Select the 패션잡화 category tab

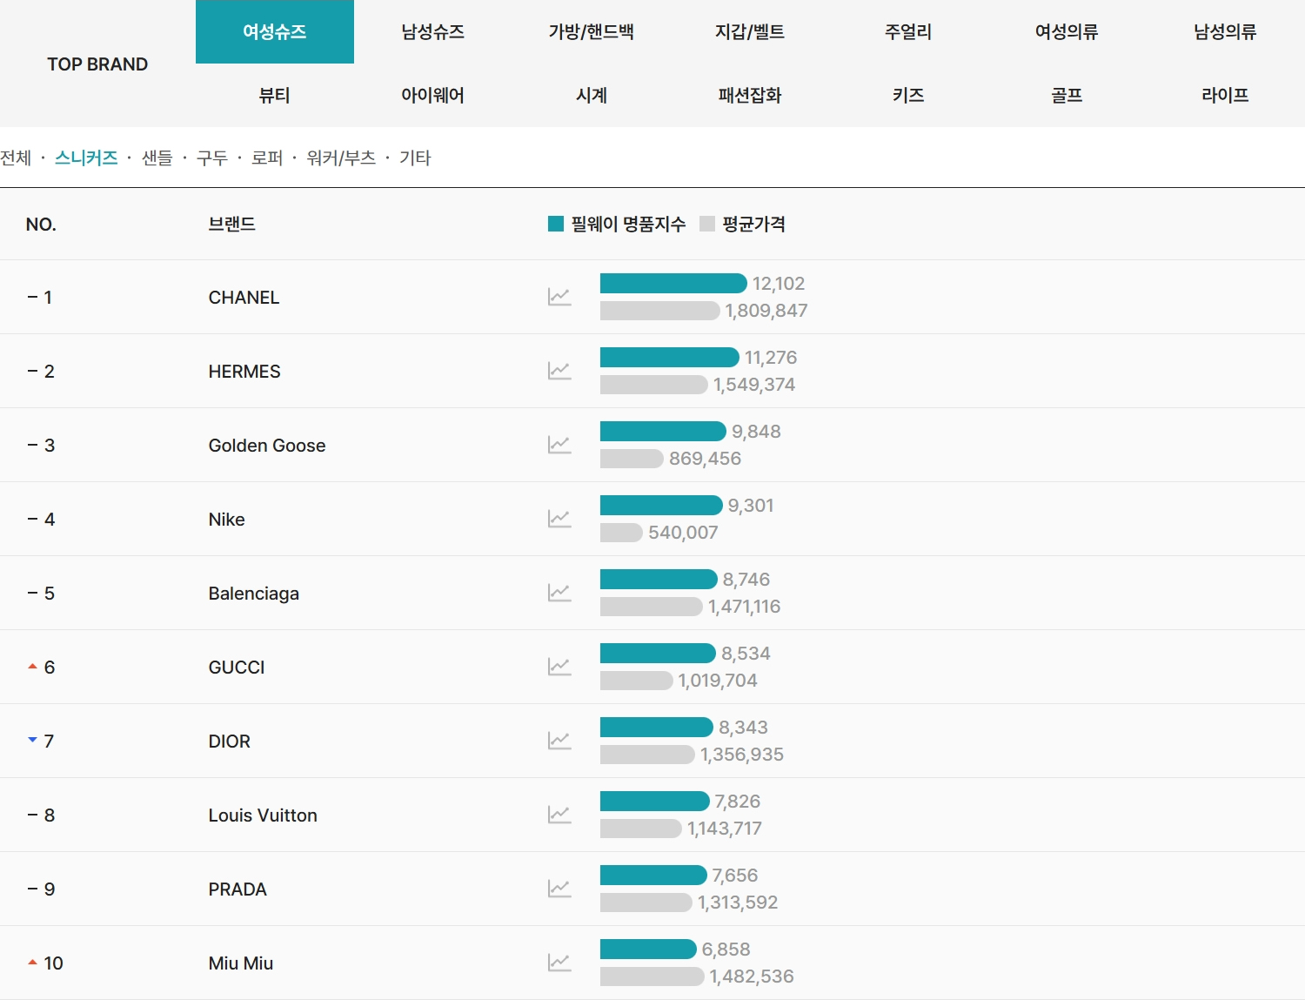pyautogui.click(x=750, y=95)
